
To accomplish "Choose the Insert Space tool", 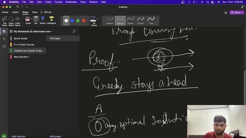I will pyautogui.click(x=18, y=21).
